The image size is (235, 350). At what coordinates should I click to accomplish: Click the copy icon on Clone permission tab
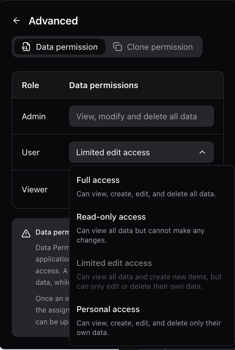pos(117,47)
